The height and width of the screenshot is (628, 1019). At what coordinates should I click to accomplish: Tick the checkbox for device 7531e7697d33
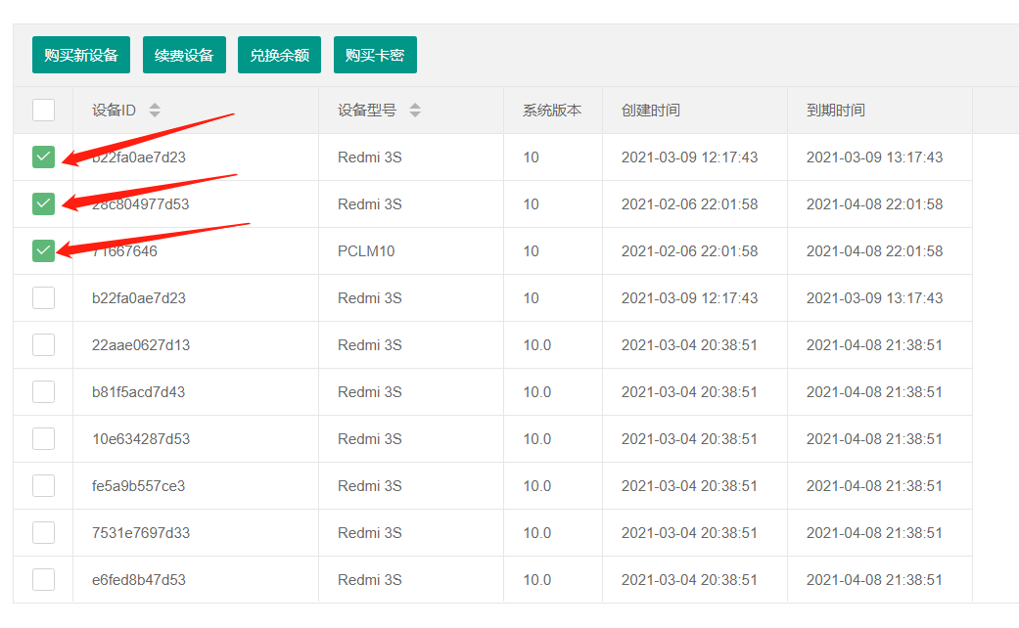point(43,532)
